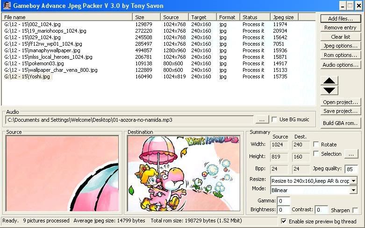Minimize the Jpeg Packer window

(342, 6)
